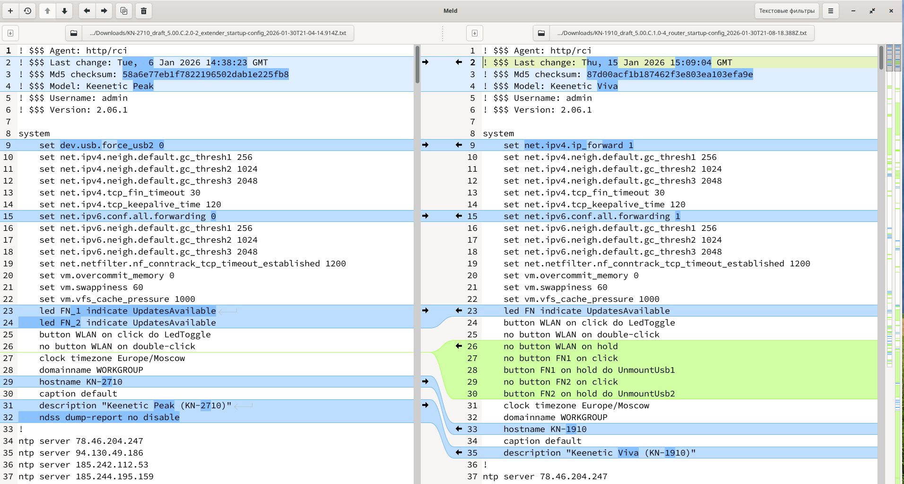Click the new comparison plus button
The height and width of the screenshot is (484, 904).
click(10, 11)
